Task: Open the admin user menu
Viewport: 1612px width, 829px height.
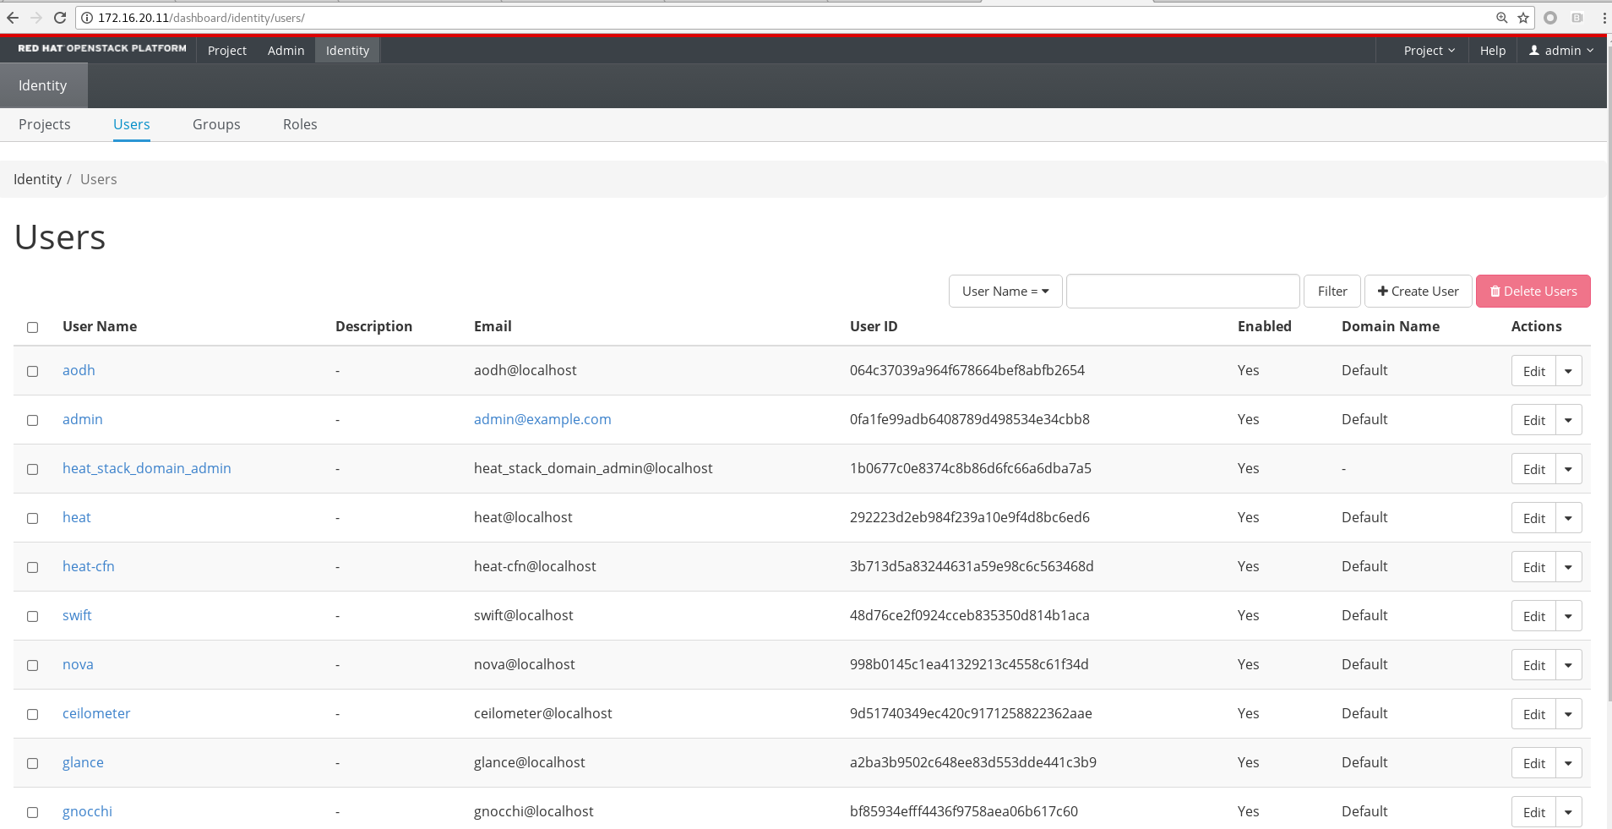Action: pos(1561,51)
